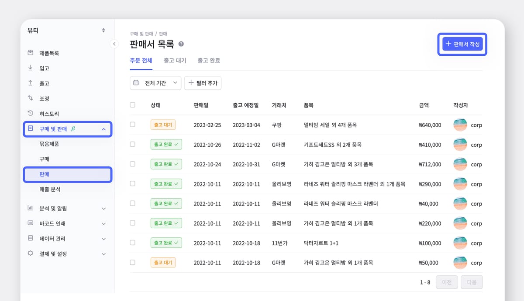This screenshot has height=301, width=524.
Task: Click the 필터 추가 add filter button
Action: 203,83
